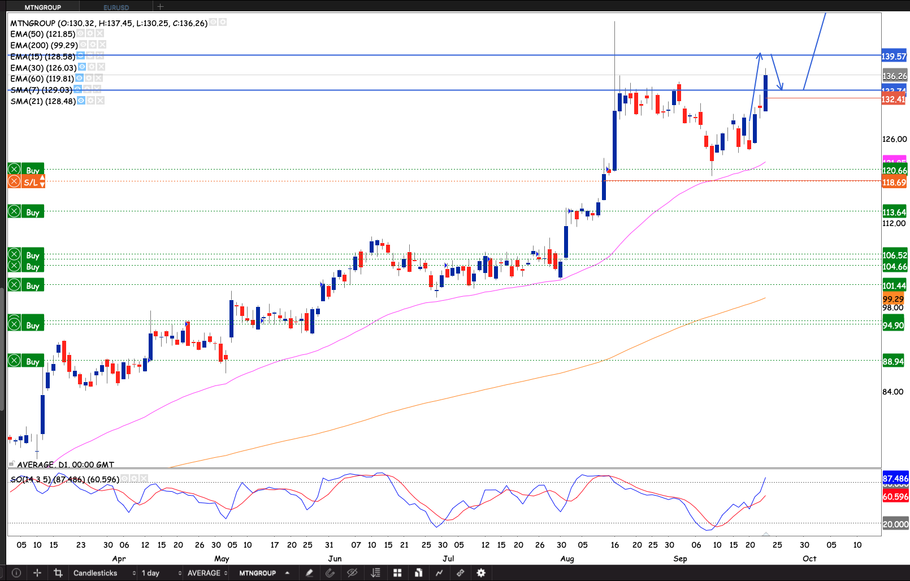910x581 pixels.
Task: Open the info panel icon
Action: (16, 573)
